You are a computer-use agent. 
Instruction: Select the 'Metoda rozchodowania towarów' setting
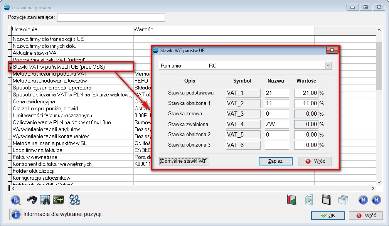tap(50, 81)
